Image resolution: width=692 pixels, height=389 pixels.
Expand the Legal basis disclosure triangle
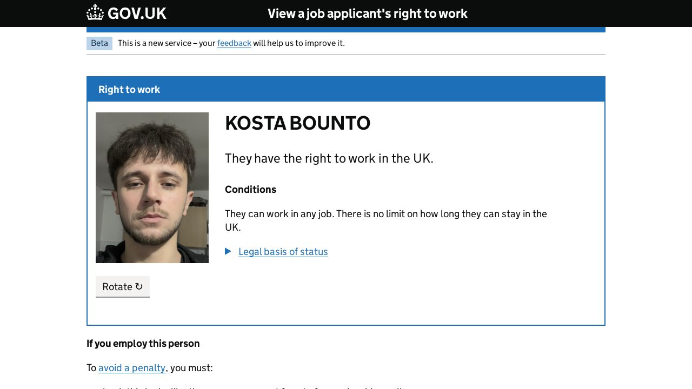point(228,251)
